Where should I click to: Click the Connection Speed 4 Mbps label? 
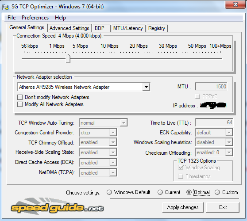[60, 36]
